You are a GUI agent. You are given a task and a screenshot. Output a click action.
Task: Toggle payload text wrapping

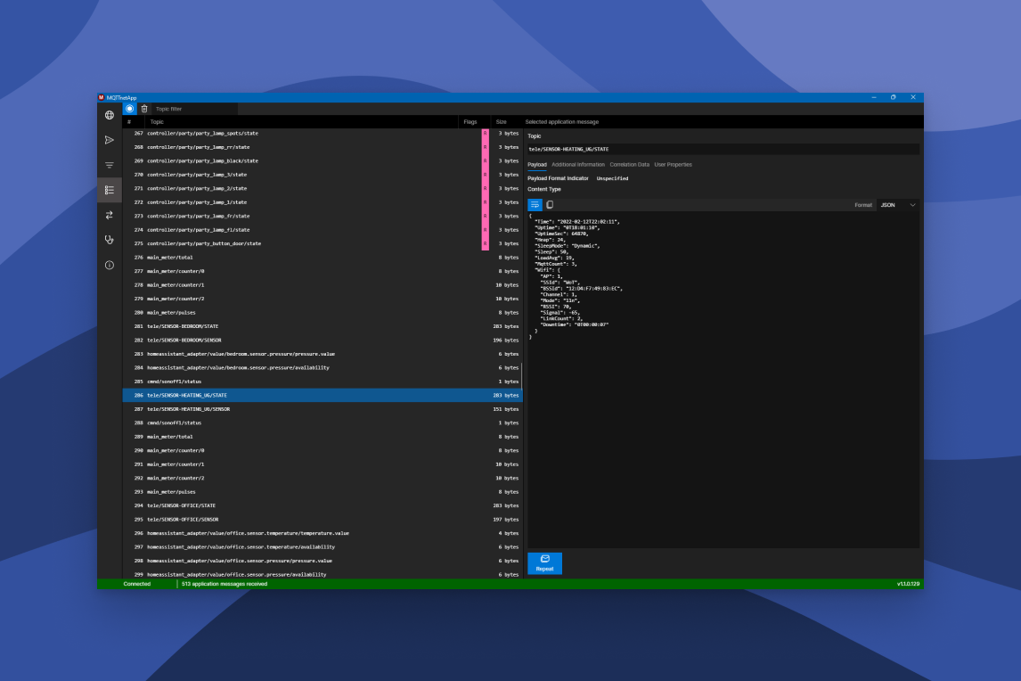(x=534, y=204)
